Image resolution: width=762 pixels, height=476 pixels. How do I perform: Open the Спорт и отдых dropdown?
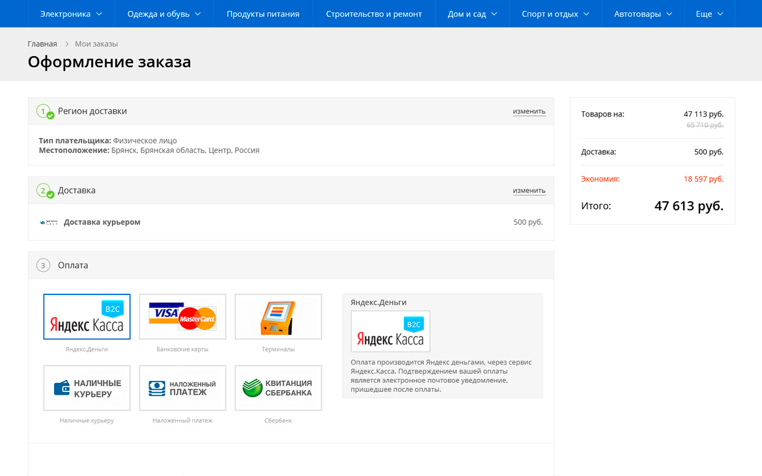pyautogui.click(x=556, y=14)
